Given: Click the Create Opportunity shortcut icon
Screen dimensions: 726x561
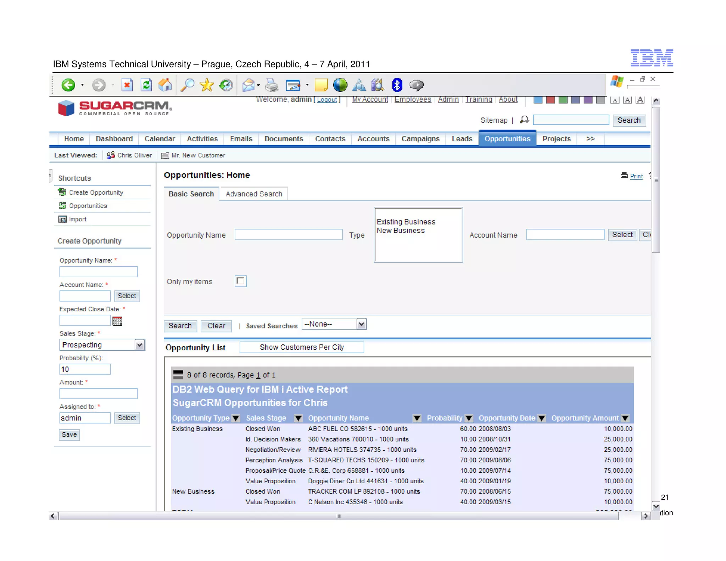Looking at the screenshot, I should (x=62, y=192).
